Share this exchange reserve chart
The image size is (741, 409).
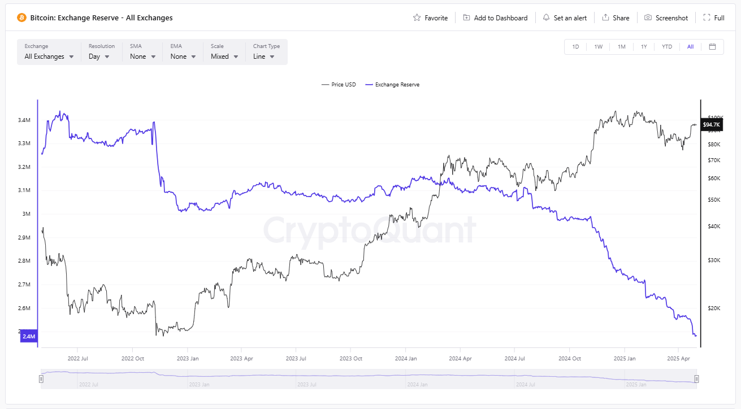coord(616,18)
